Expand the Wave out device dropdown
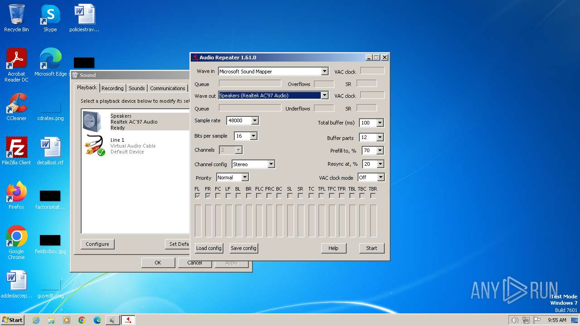580x326 pixels. point(324,96)
